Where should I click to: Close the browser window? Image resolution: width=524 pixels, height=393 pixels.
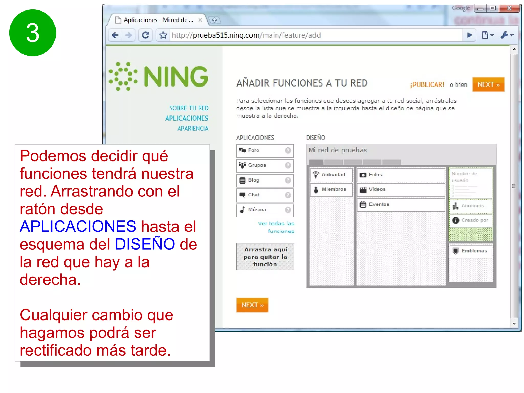coord(509,8)
